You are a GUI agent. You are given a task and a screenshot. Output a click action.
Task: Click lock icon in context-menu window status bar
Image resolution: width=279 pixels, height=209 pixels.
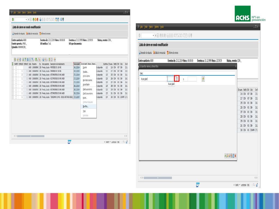click(x=127, y=142)
